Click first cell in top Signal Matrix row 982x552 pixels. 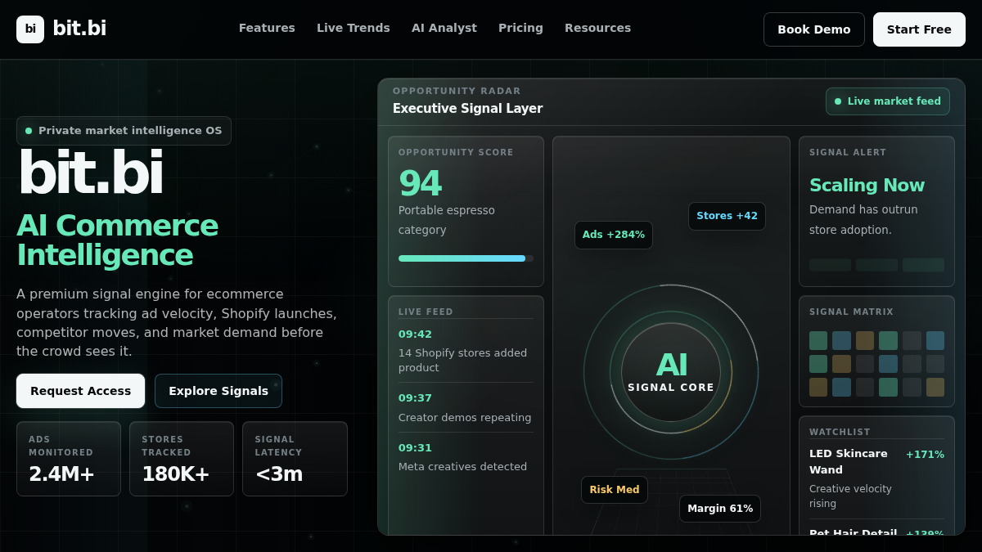[x=818, y=340]
